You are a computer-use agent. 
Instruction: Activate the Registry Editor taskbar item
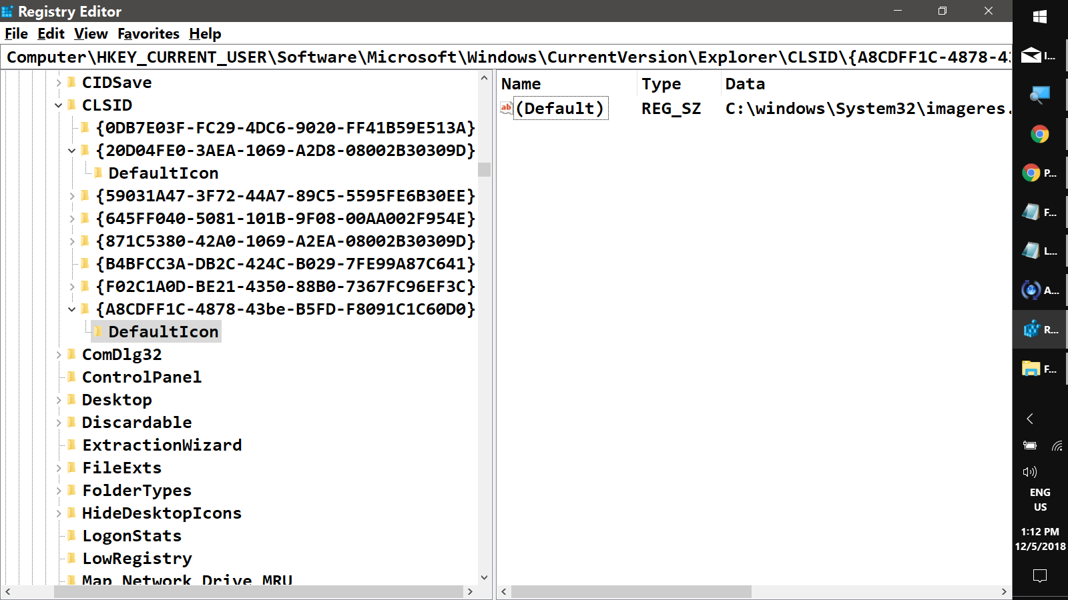(x=1040, y=329)
